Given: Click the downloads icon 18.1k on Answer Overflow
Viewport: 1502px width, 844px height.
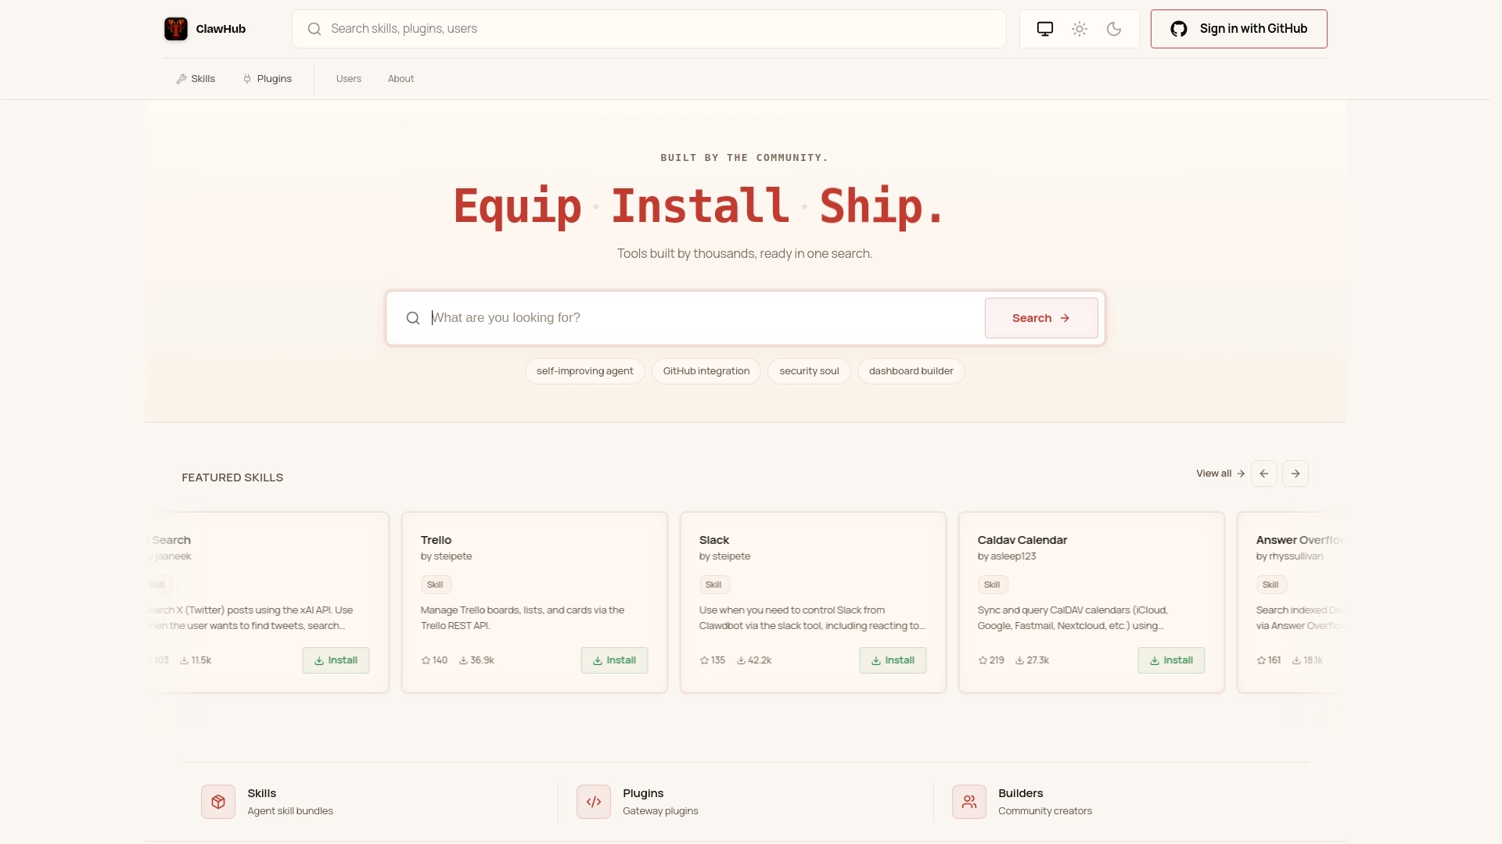Looking at the screenshot, I should tap(1296, 660).
